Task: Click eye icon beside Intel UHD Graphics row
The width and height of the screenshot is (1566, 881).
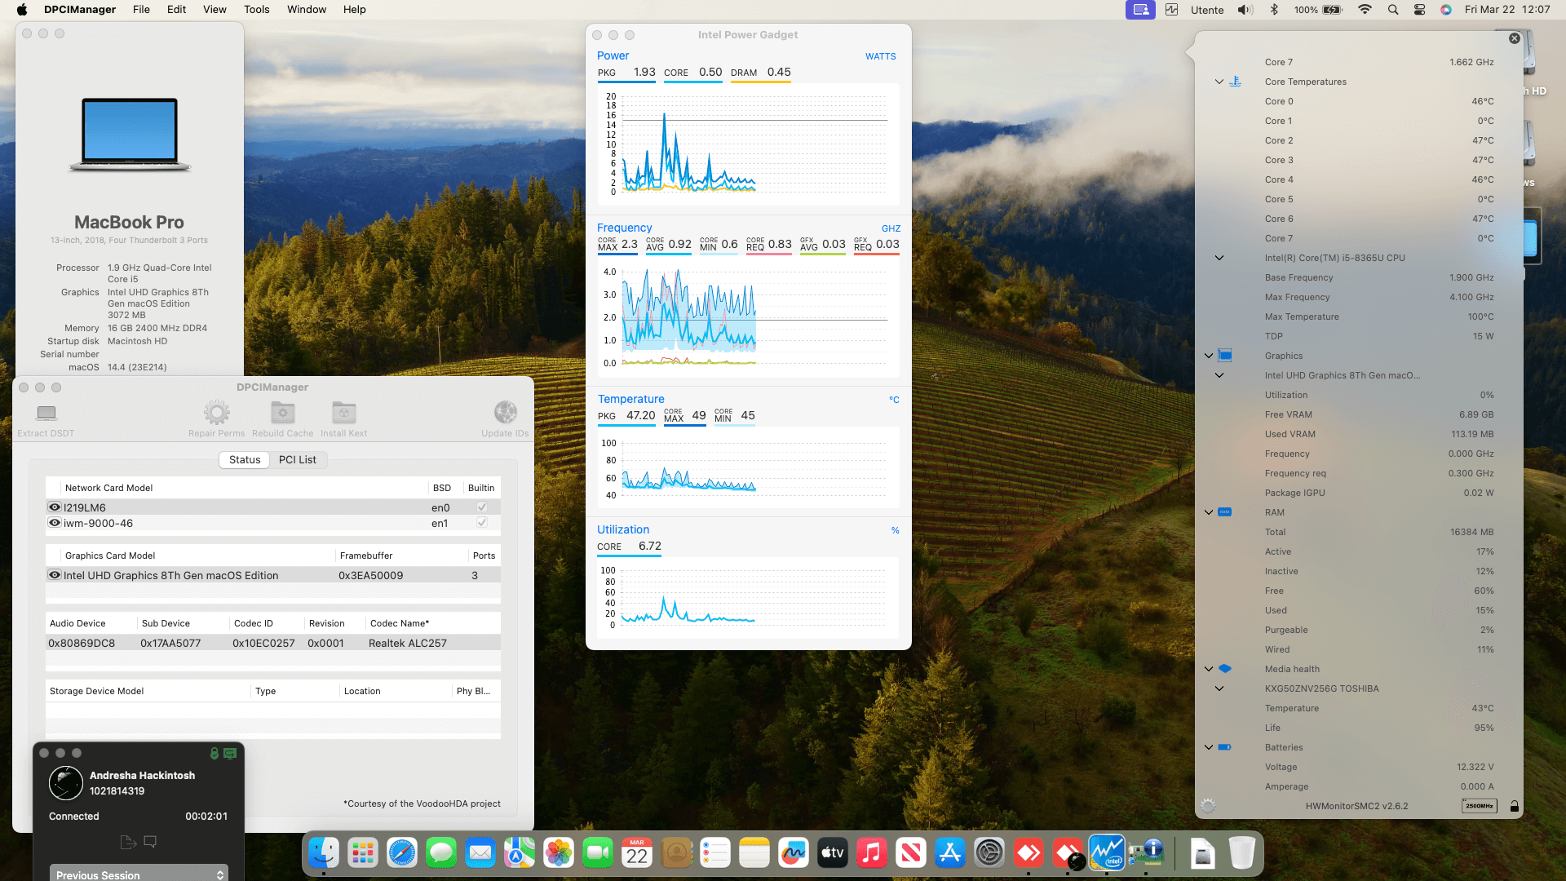Action: pyautogui.click(x=55, y=574)
